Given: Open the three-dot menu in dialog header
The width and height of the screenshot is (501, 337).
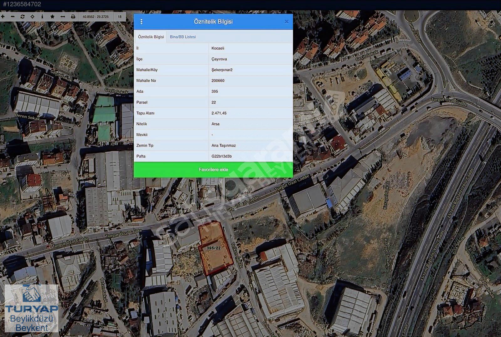Looking at the screenshot, I should [x=142, y=22].
